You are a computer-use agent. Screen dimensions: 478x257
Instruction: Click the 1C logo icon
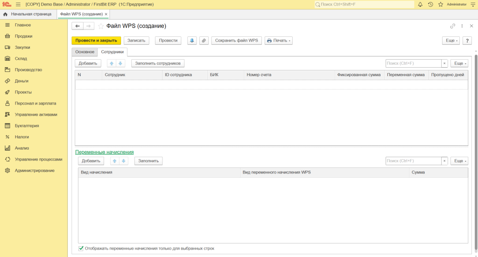point(7,4)
